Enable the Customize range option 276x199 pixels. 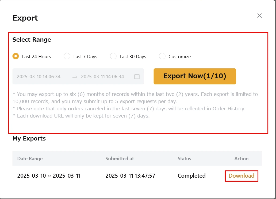[x=162, y=56]
